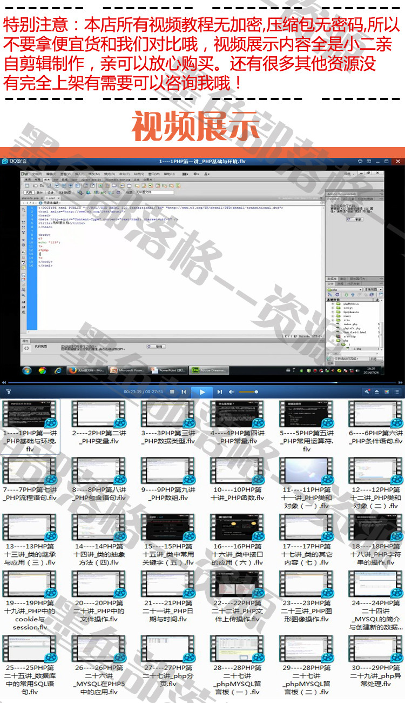Click the Chrome icon on the taskbar
This screenshot has height=703, width=405.
coord(42,370)
